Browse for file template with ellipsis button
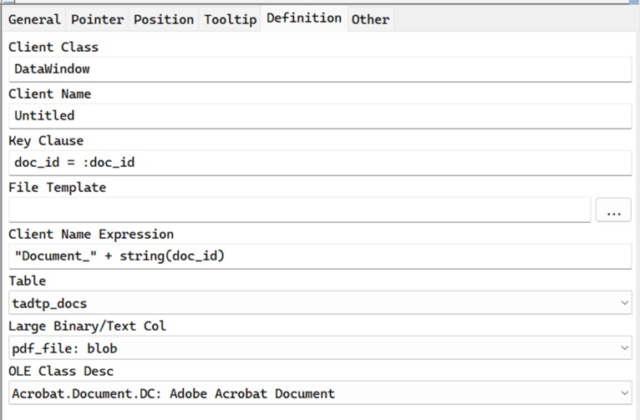 613,210
